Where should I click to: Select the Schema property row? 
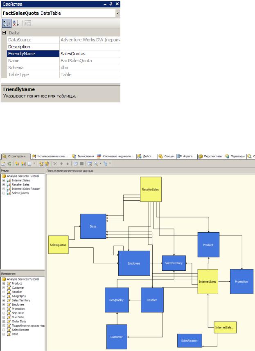click(64, 68)
